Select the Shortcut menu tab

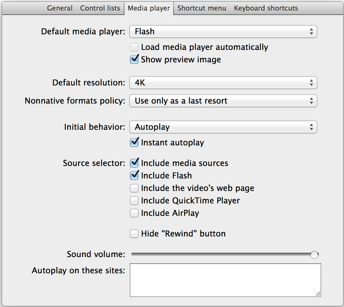pos(202,8)
